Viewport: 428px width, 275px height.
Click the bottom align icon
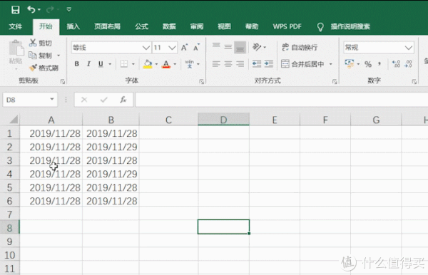tap(240, 47)
